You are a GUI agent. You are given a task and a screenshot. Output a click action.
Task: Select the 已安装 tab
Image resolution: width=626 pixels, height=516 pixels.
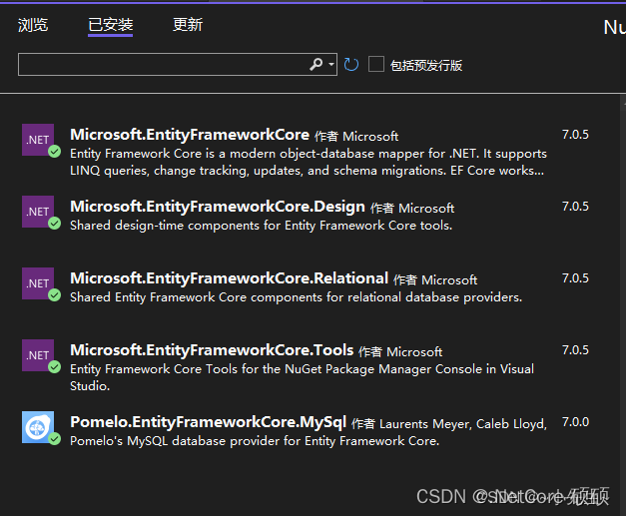110,25
